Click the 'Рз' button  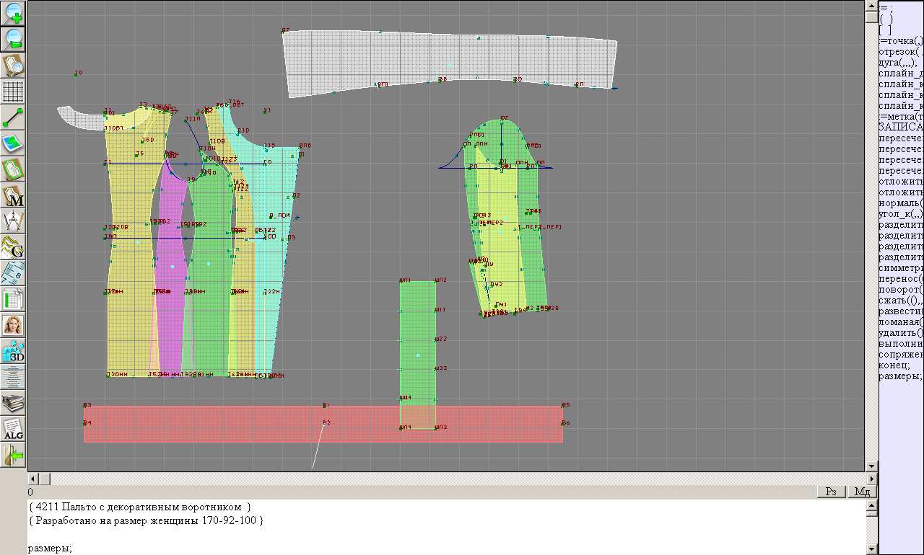(x=831, y=492)
